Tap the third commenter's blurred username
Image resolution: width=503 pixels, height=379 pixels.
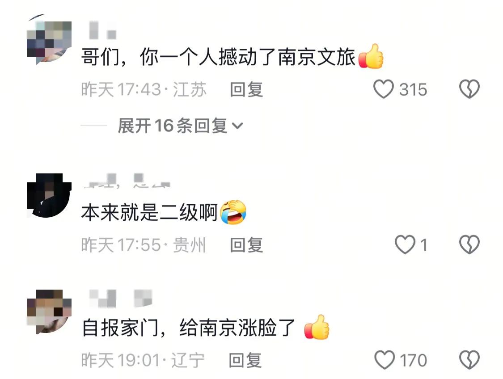120,298
